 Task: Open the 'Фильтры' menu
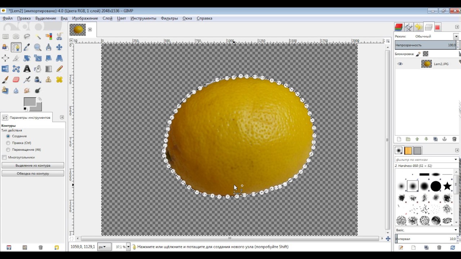(169, 18)
